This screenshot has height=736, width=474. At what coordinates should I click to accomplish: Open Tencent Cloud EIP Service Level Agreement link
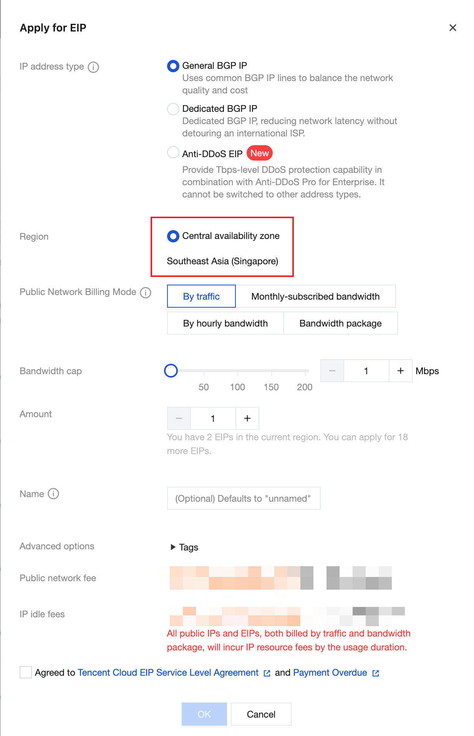168,673
